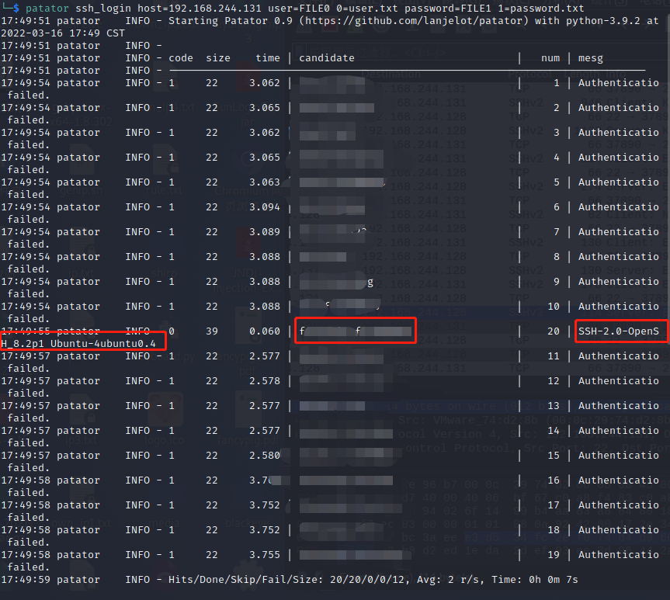
Task: Click num value 10
Action: (x=554, y=307)
